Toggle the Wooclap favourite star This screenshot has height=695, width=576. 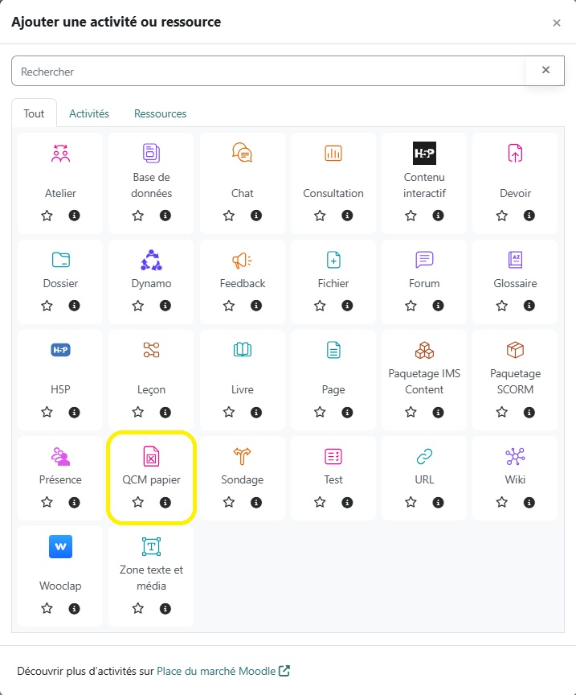pyautogui.click(x=47, y=609)
